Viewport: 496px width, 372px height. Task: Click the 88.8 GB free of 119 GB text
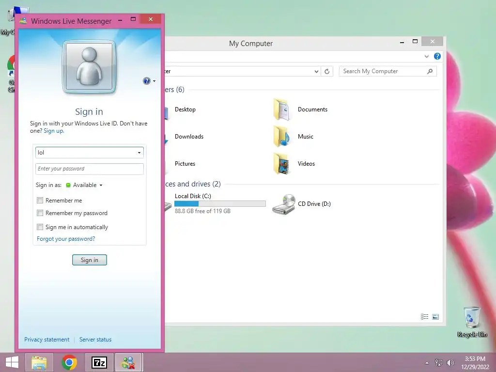click(203, 211)
